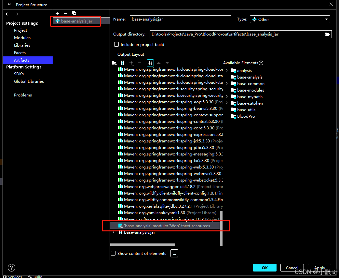The width and height of the screenshot is (339, 278).
Task: Click Apply button
Action: coord(319,268)
